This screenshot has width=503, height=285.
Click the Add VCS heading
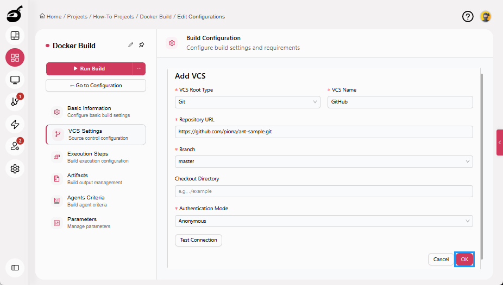point(190,76)
